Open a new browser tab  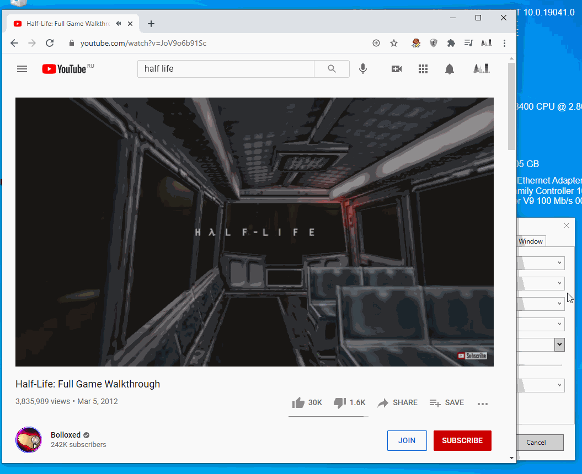(151, 24)
